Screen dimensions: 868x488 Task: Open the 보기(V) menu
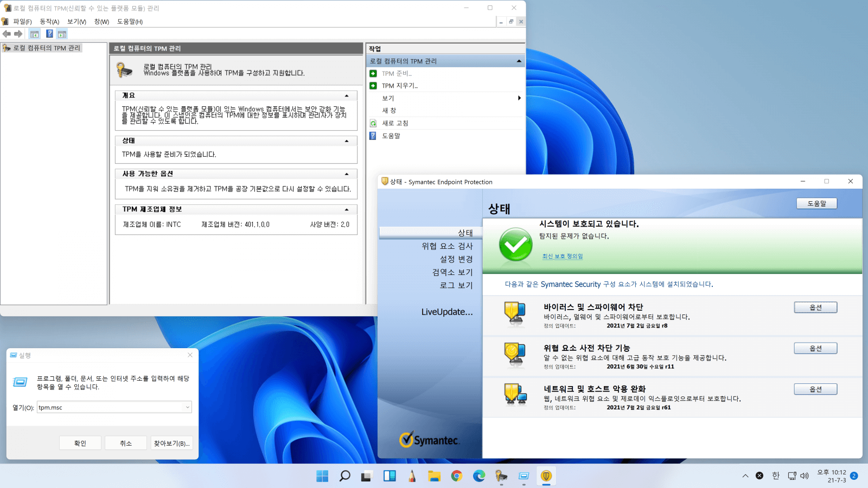point(76,22)
